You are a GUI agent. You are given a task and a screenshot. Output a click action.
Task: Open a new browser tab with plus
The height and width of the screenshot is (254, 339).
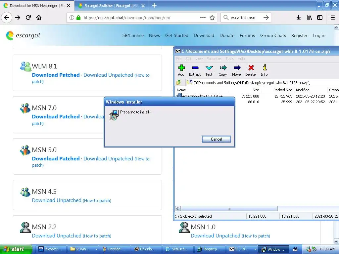(154, 5)
